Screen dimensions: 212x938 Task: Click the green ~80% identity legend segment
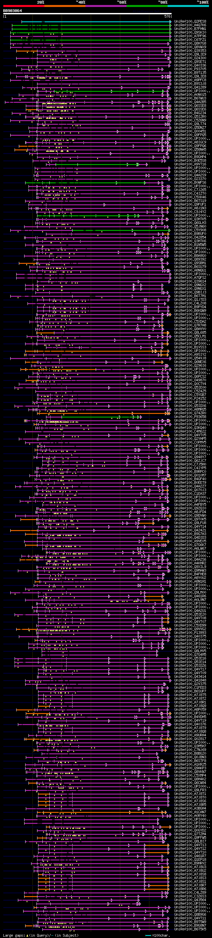click(x=147, y=6)
